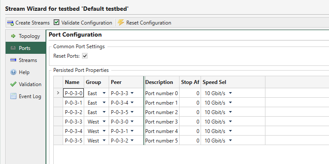Open Peer dropdown showing P-0-3-3

tap(132, 93)
